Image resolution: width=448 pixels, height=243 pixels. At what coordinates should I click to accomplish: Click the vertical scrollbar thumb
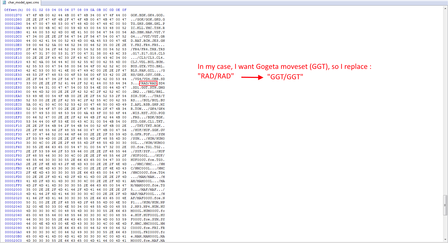tap(445, 205)
